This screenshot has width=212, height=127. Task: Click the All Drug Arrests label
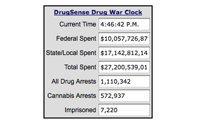click(74, 81)
